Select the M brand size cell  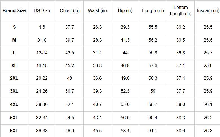pyautogui.click(x=14, y=40)
